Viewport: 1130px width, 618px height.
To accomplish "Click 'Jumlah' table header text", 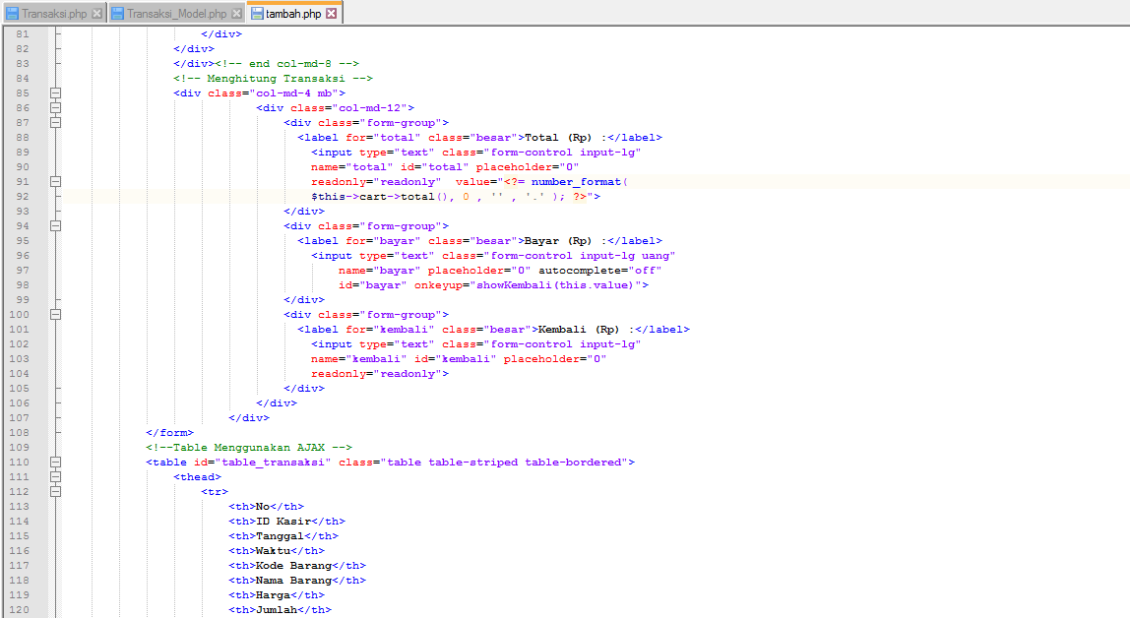I will (x=277, y=610).
